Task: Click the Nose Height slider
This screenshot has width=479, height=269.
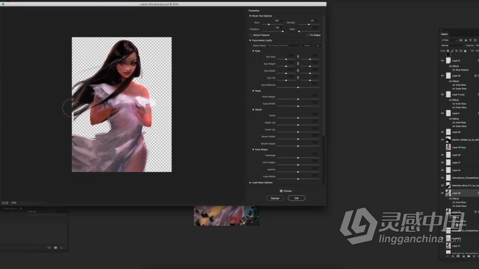Action: tap(298, 99)
